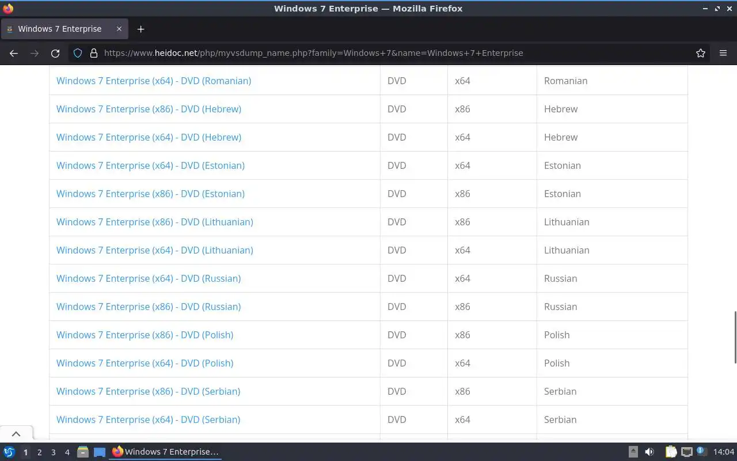Viewport: 737px width, 461px height.
Task: Open the clipboard manager tray icon
Action: (x=671, y=452)
